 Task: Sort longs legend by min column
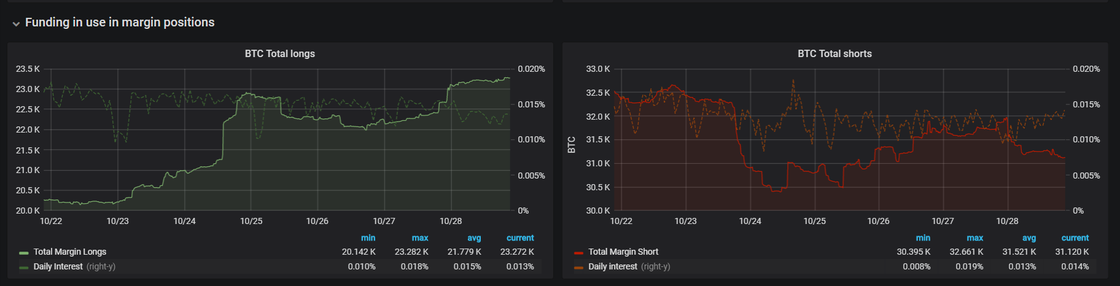coord(368,238)
